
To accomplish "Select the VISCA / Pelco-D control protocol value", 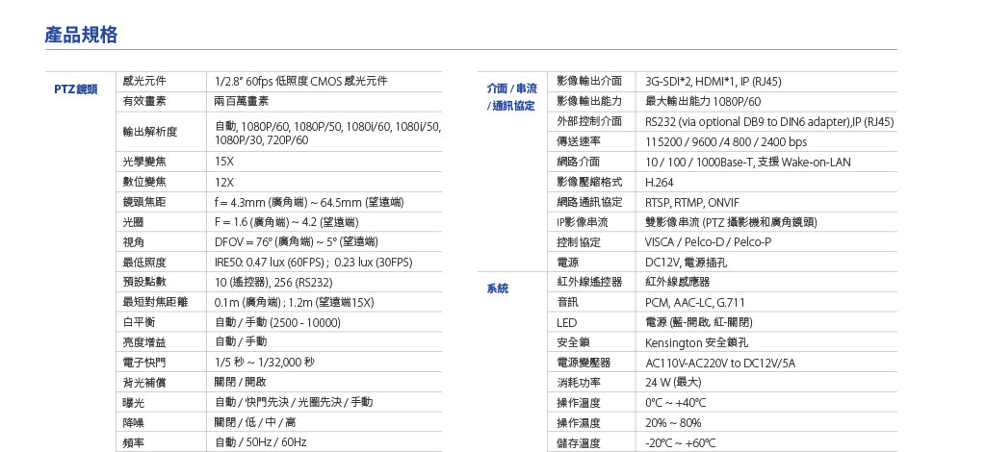I will pos(708,242).
